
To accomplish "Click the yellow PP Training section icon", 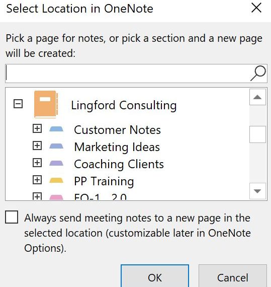I will coord(56,180).
